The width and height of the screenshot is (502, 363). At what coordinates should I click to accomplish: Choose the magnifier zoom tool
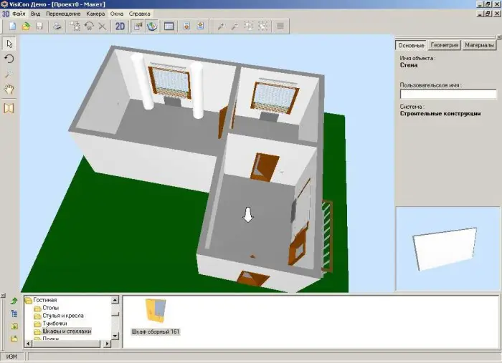click(9, 74)
